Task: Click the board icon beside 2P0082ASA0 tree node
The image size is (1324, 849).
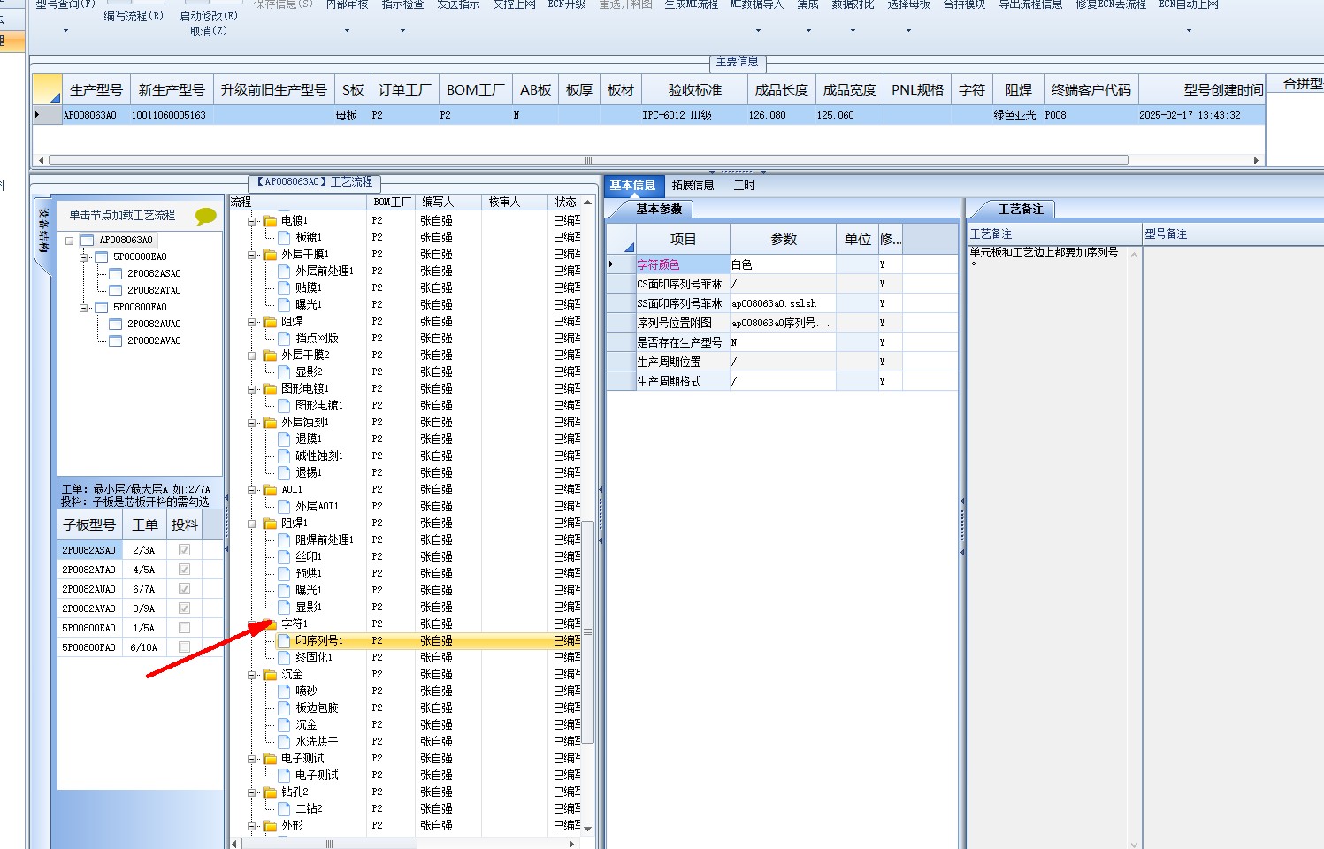Action: [x=115, y=273]
